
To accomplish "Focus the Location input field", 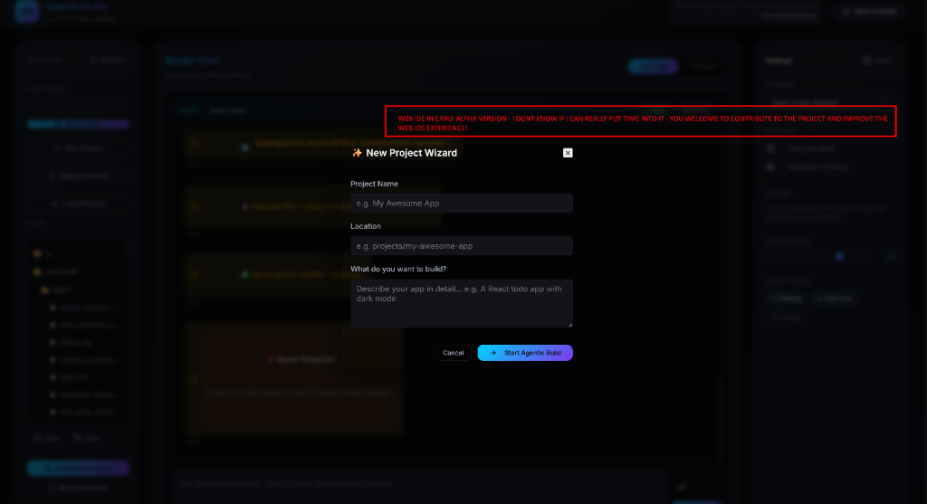I will [462, 246].
